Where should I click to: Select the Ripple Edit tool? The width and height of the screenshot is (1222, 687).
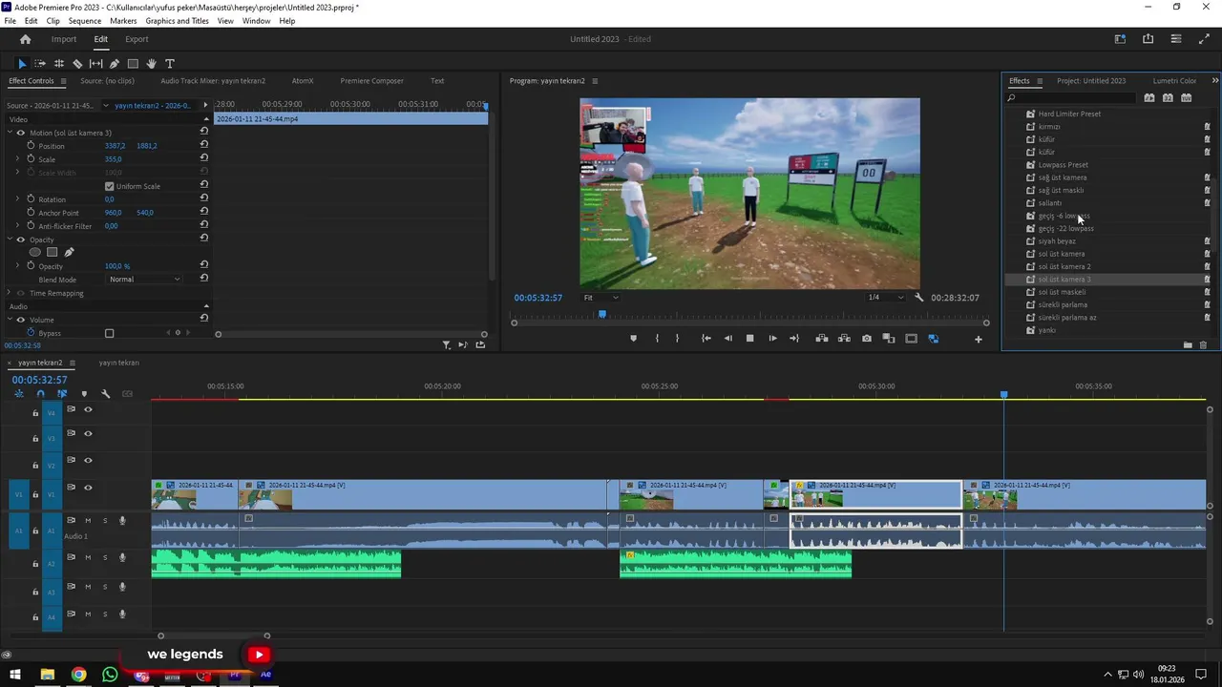click(59, 64)
